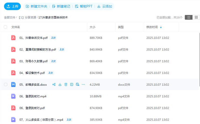
Task: Click 上次 tag beside 07、火山多实名 mp4
Action: (69, 120)
